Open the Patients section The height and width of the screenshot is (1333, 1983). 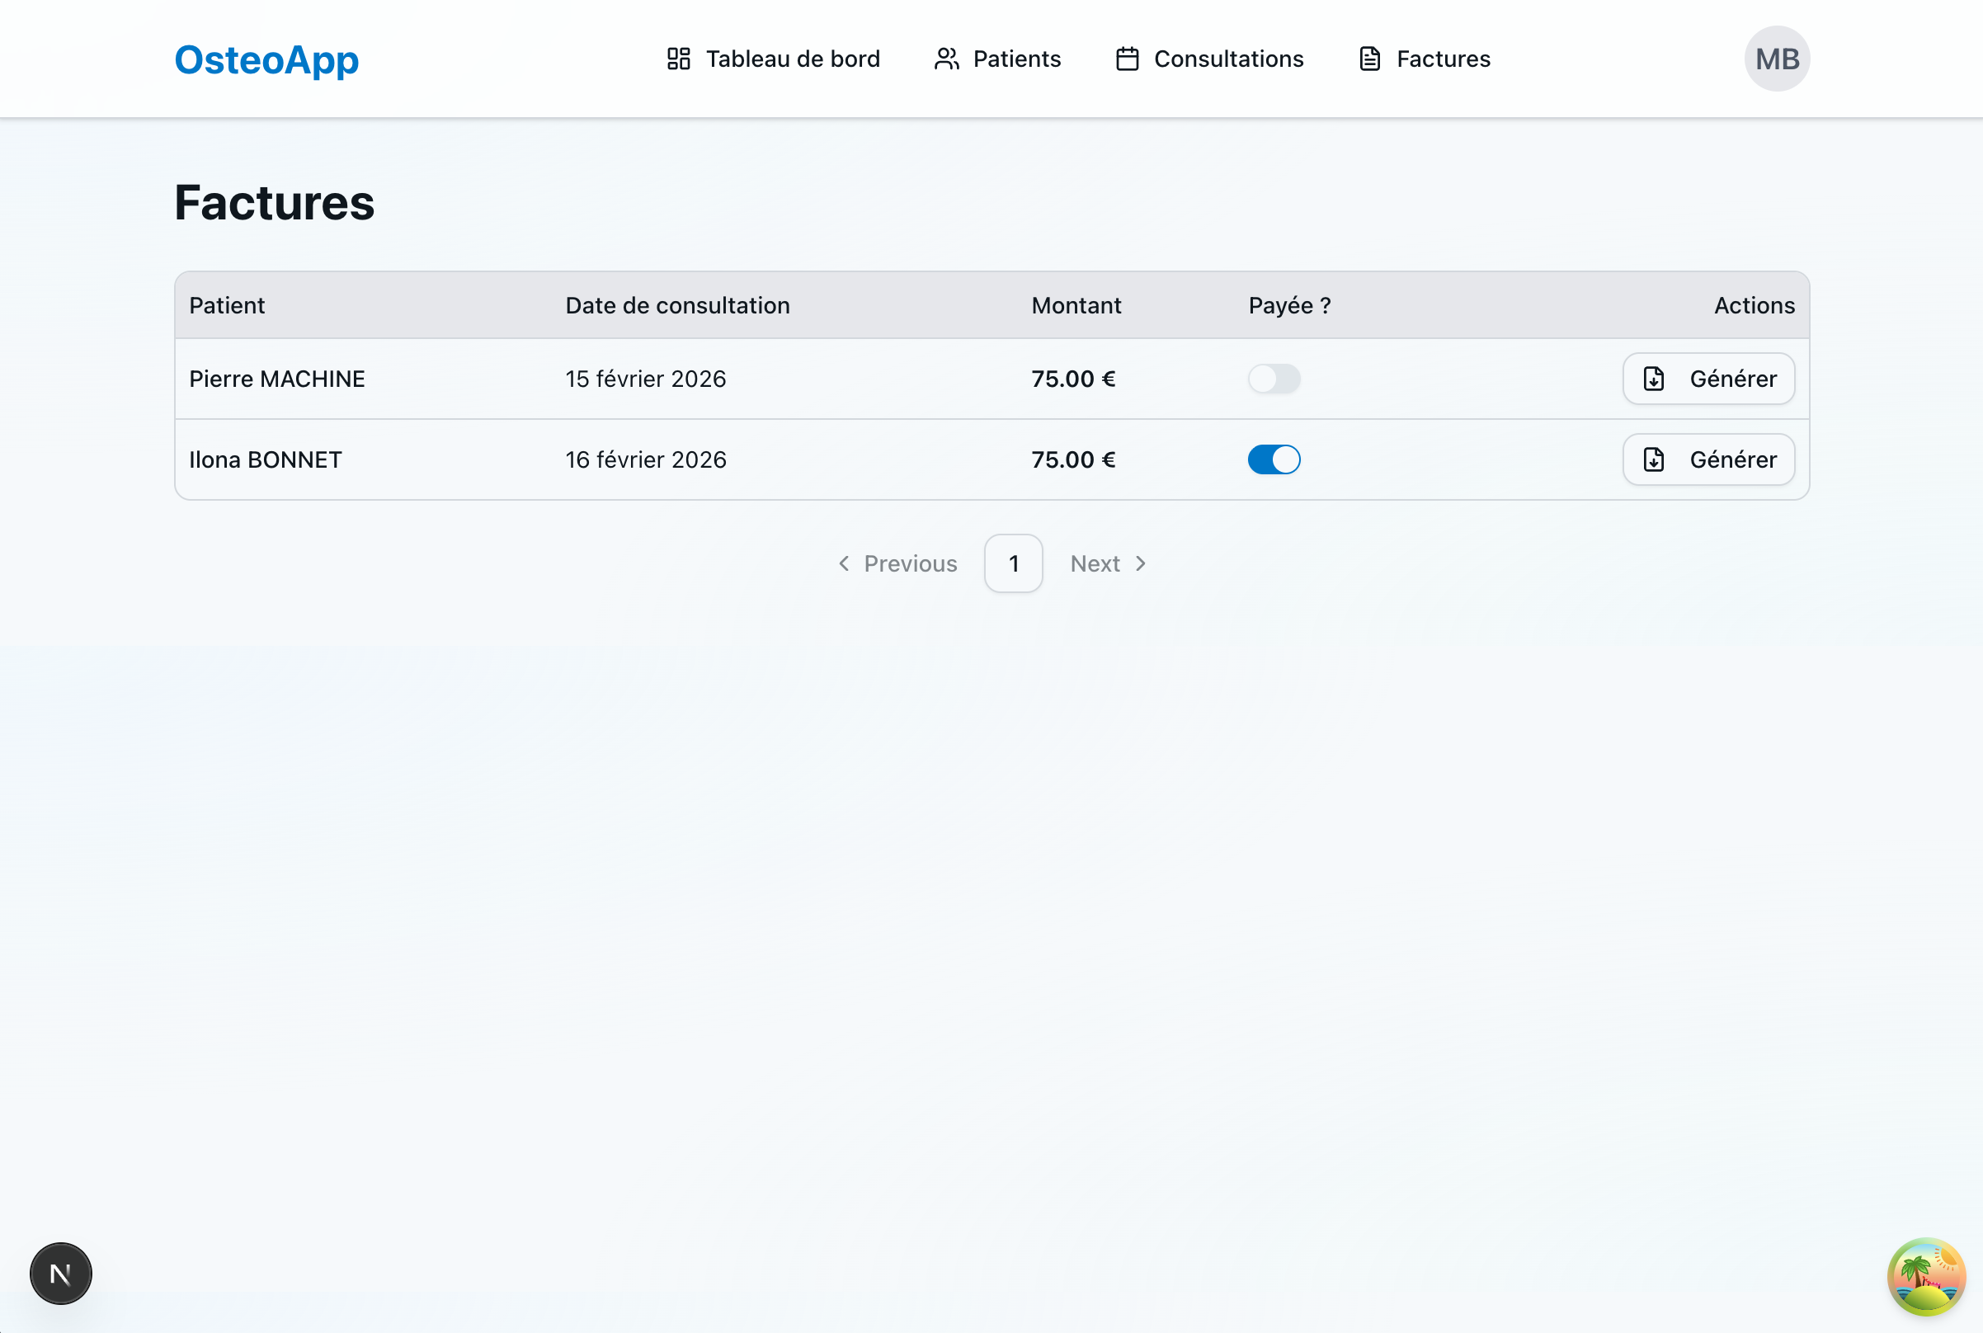tap(1015, 59)
